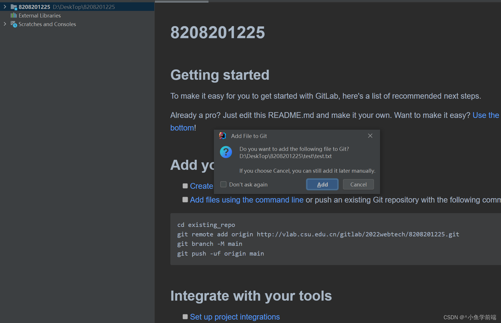Click 'git branch -M main' code line
This screenshot has height=323, width=501.
tap(210, 244)
